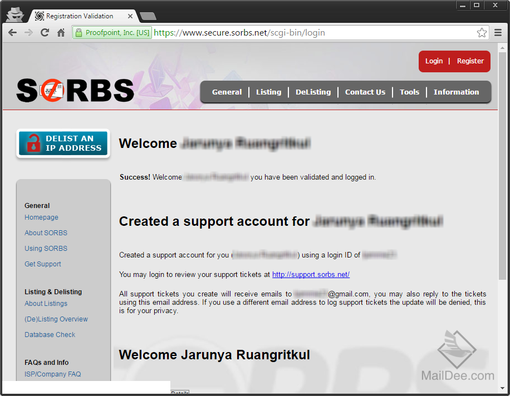510x396 pixels.
Task: Open the Get Support link
Action: (x=43, y=264)
